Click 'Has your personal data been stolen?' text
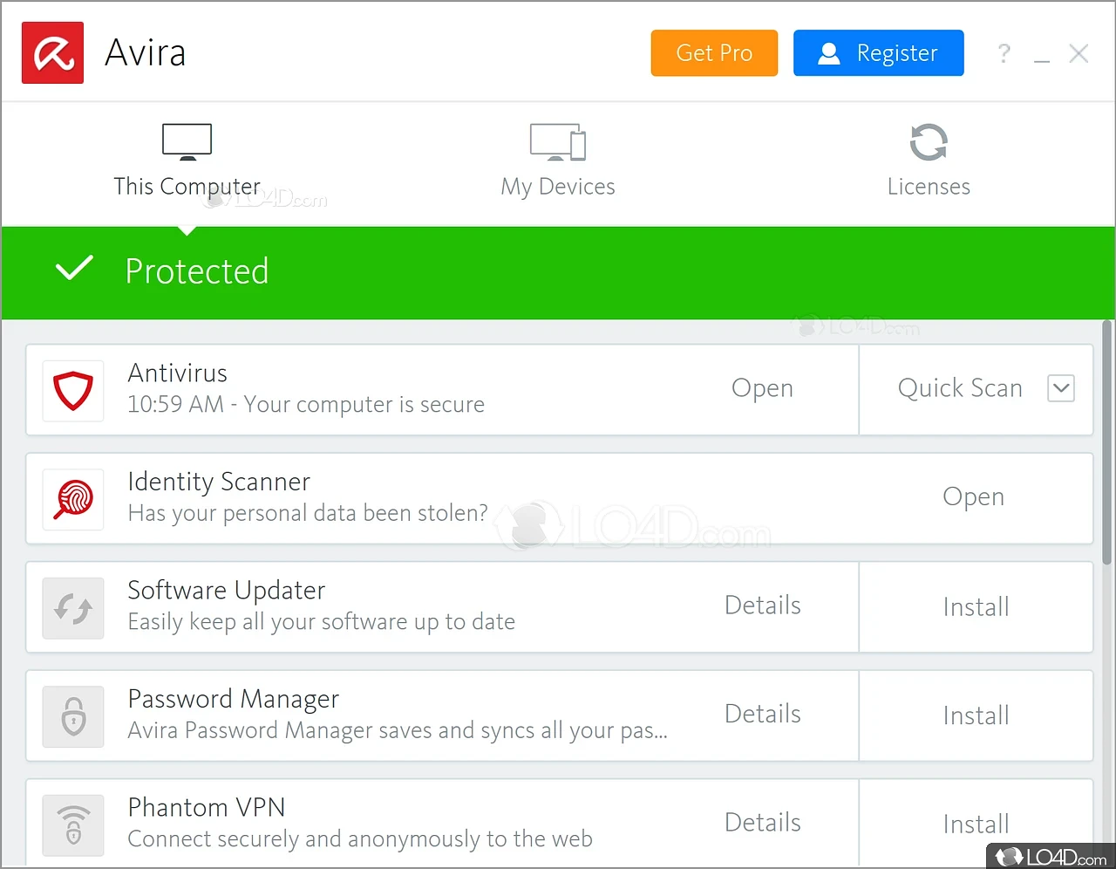1116x869 pixels. 308,513
